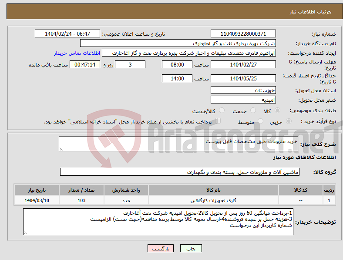This screenshot has width=343, height=260.
Task: Select the متوسط purchase type radio
Action: (x=260, y=121)
